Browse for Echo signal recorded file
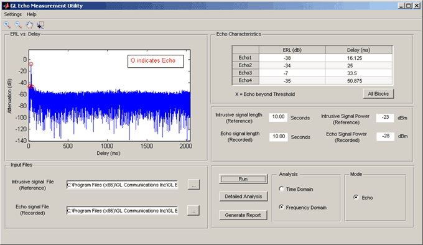This screenshot has width=423, height=245. tap(193, 211)
